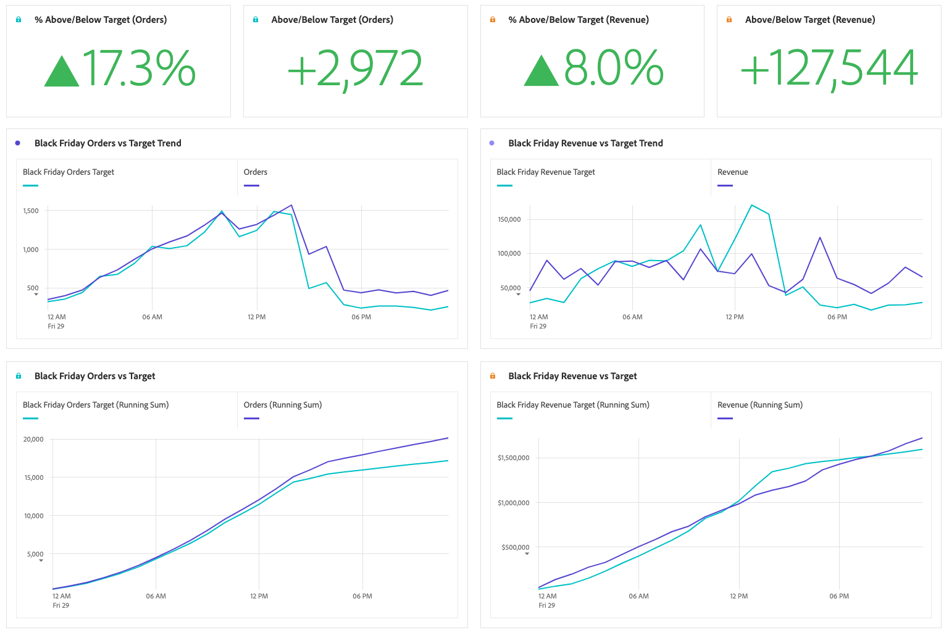This screenshot has height=638, width=949.
Task: Click purple swatch under Revenue (Running Sum)
Action: click(725, 418)
